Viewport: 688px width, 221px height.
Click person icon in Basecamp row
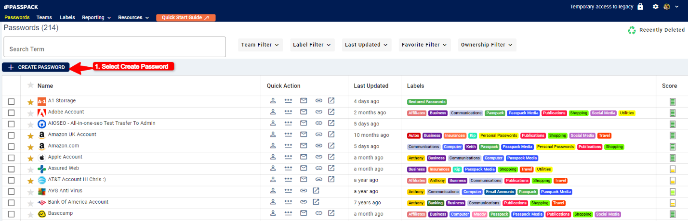pos(273,213)
